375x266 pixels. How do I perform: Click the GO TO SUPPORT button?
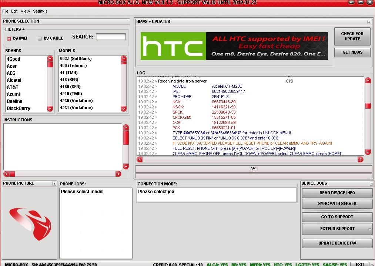(x=337, y=217)
